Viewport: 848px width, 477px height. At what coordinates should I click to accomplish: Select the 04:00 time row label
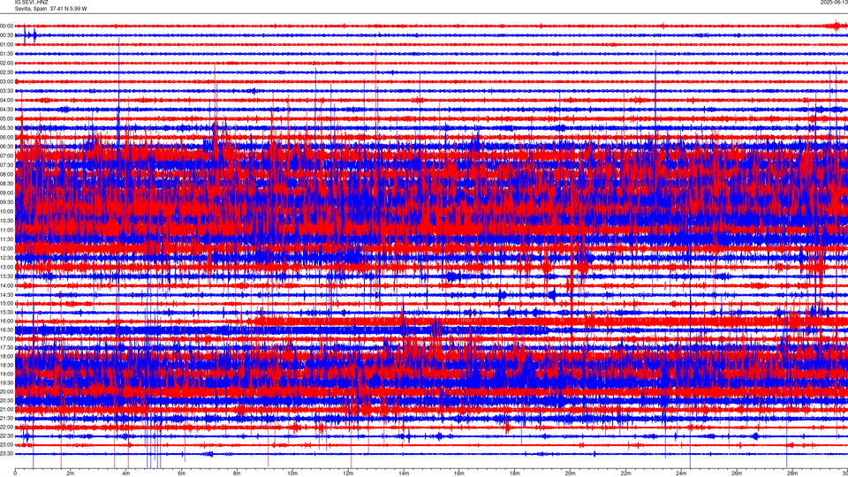coord(6,101)
